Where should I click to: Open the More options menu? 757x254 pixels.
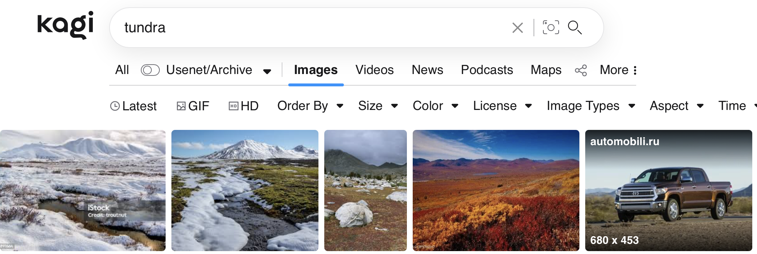pos(618,70)
